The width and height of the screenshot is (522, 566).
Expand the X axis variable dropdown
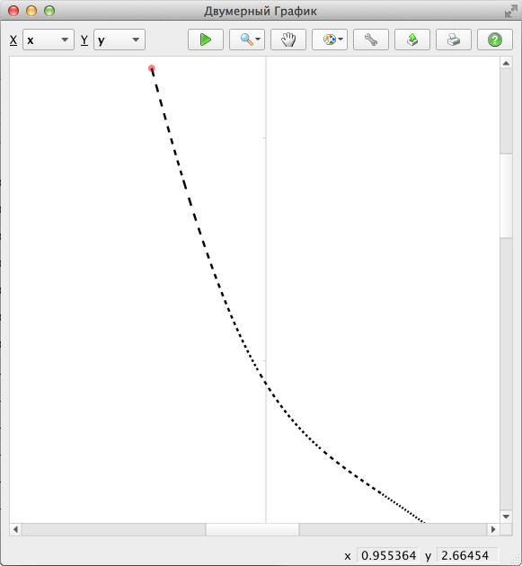click(49, 40)
